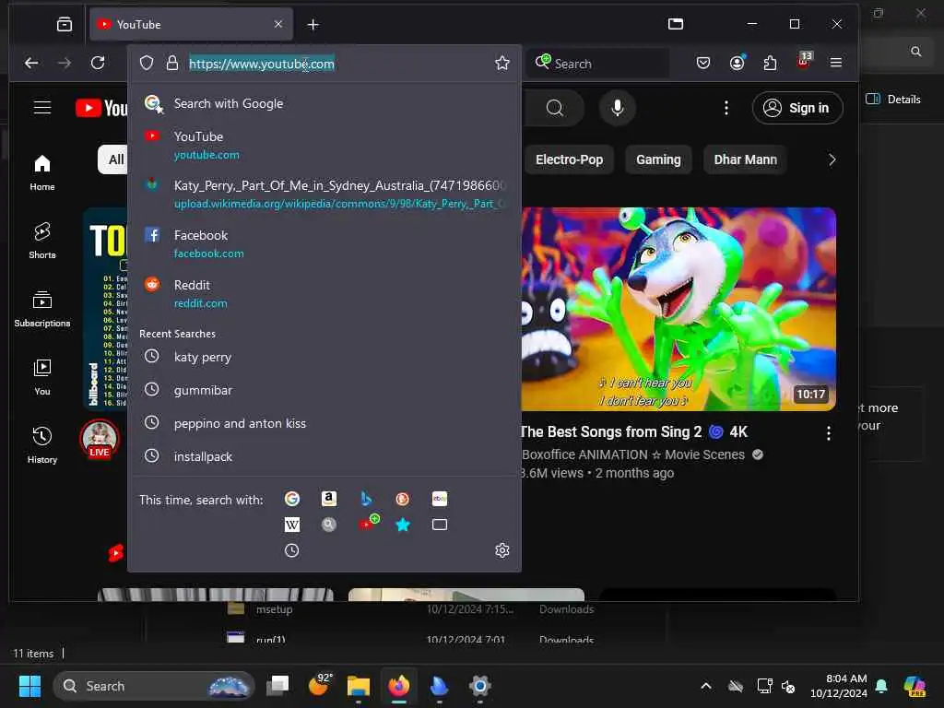Search bookmarks with the blue star icon
The image size is (944, 708).
[x=402, y=525]
